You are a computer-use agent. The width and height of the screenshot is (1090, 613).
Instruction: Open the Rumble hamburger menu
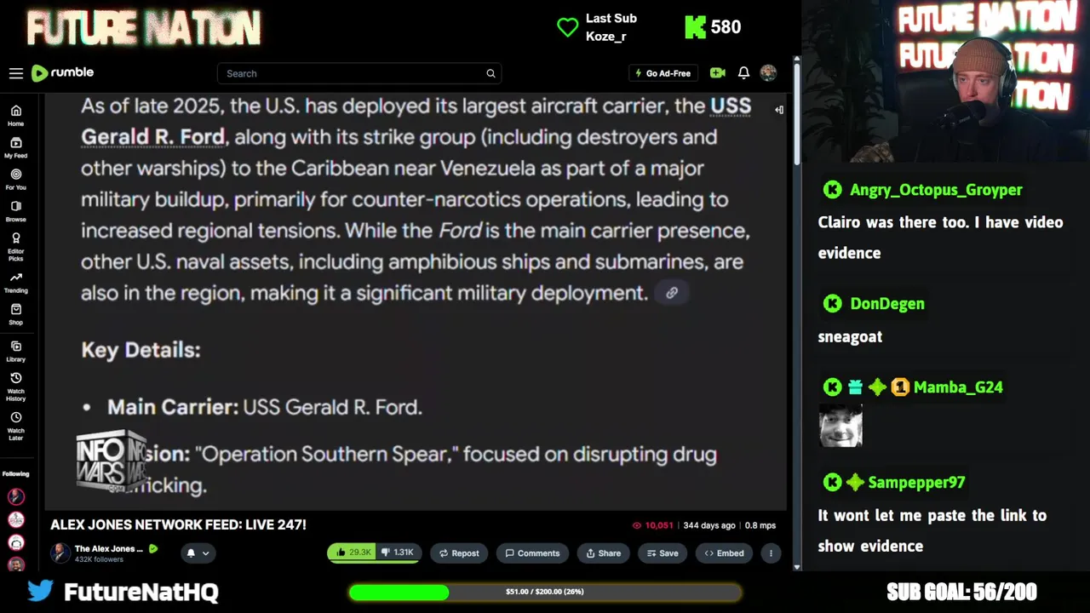click(16, 73)
